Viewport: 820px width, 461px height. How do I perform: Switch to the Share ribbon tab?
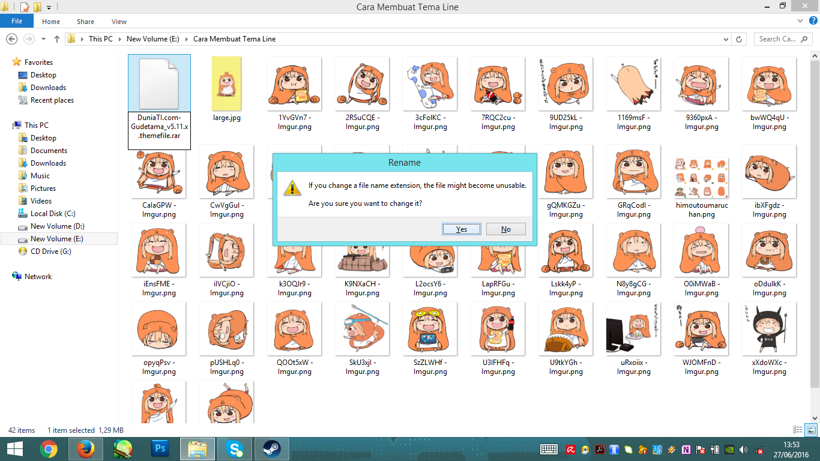(85, 22)
